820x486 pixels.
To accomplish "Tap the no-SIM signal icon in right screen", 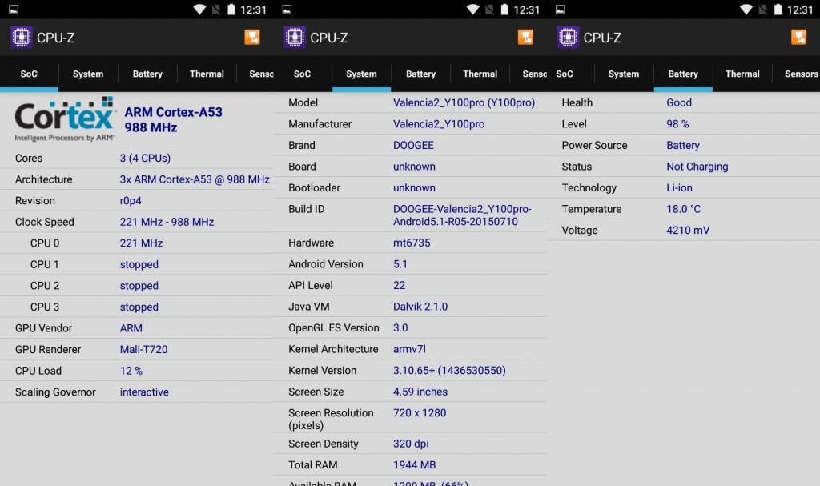I will (x=762, y=10).
